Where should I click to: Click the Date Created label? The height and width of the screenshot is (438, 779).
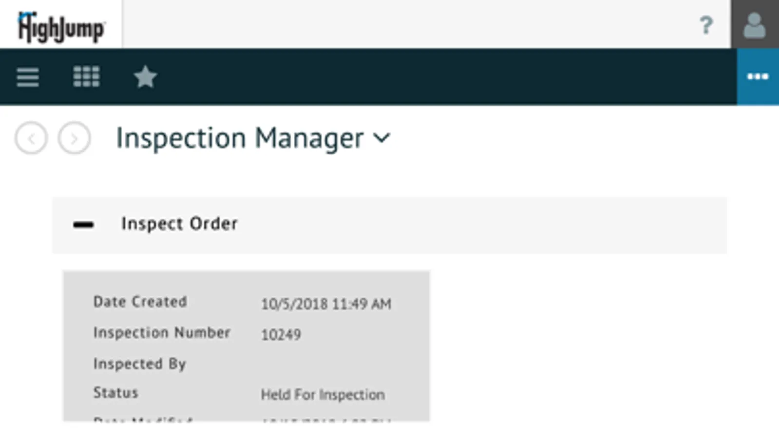click(x=140, y=302)
